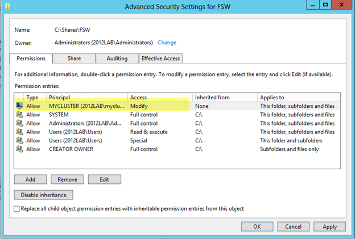Click the CREATOR OWNER entry icon
The image size is (355, 239).
click(x=20, y=149)
